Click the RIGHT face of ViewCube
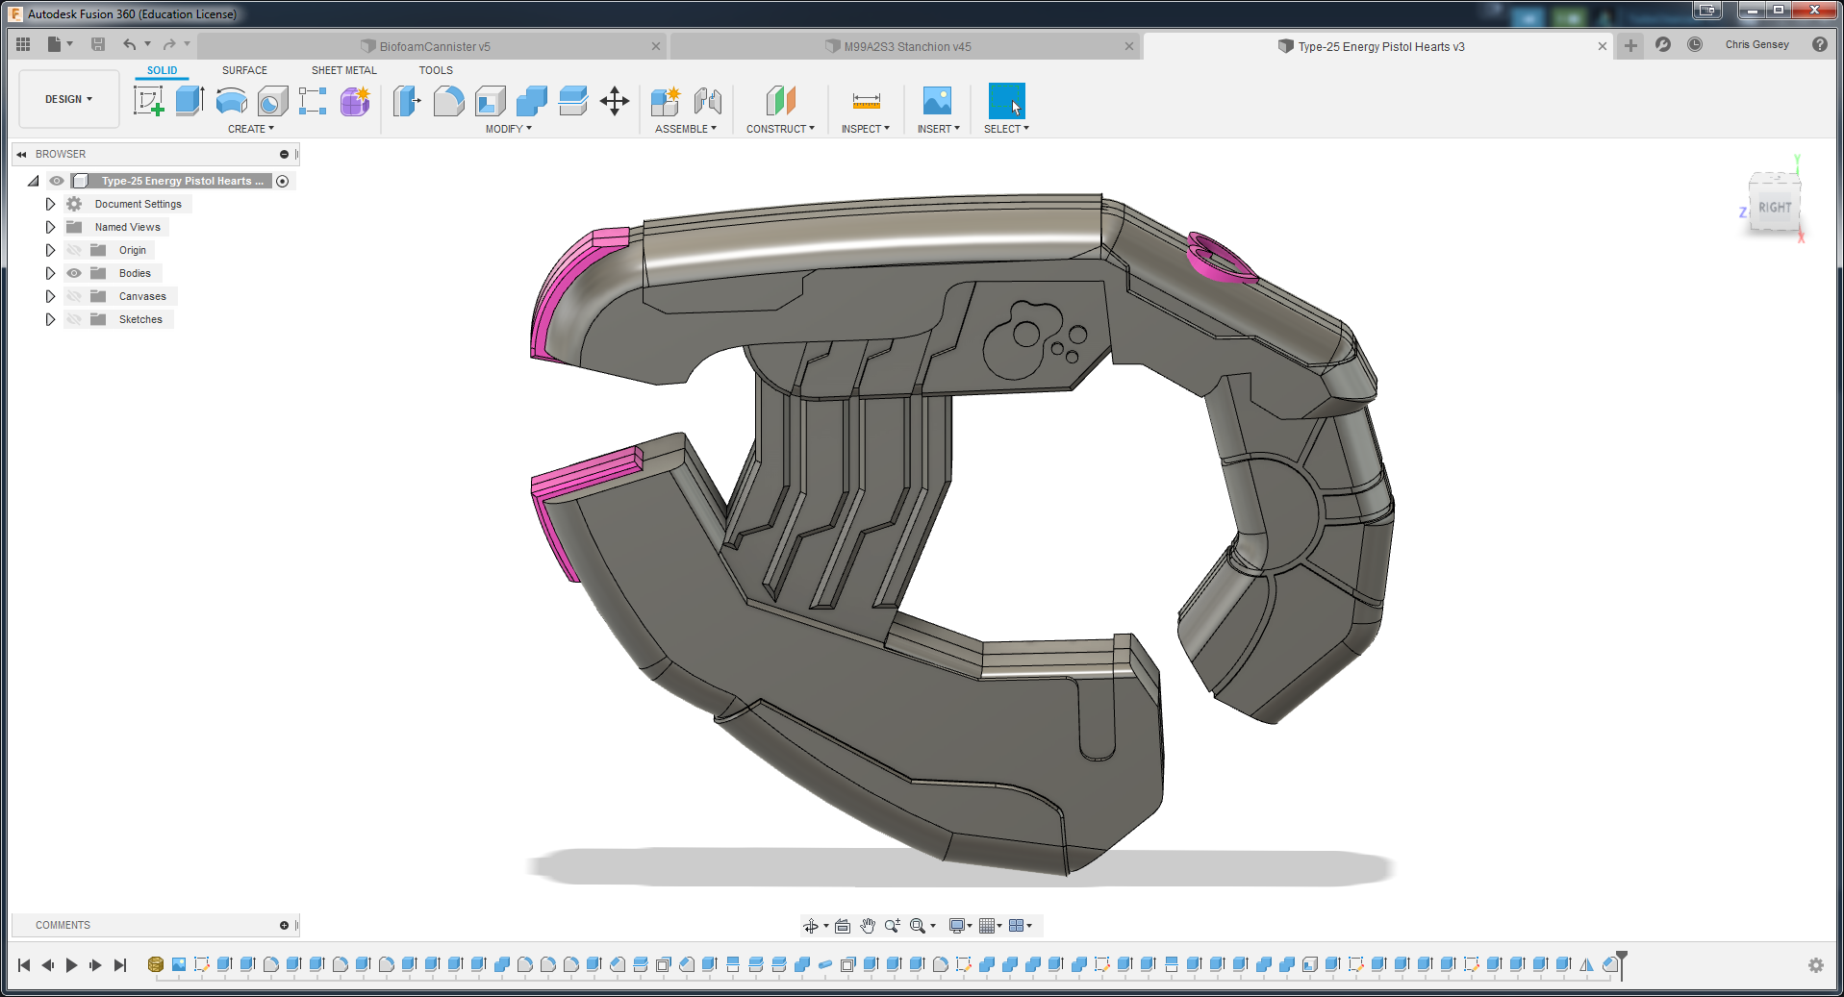 tap(1774, 207)
